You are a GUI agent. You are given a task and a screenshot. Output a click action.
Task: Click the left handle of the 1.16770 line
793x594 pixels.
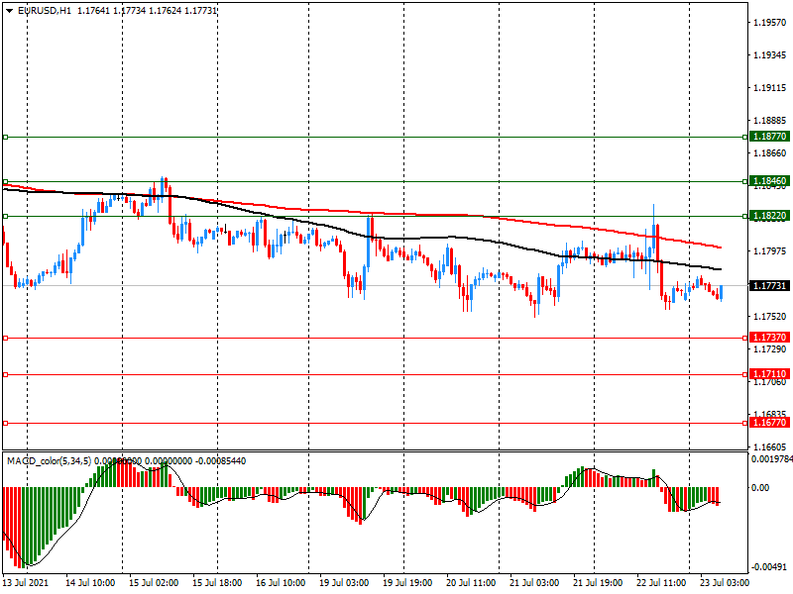[6, 424]
